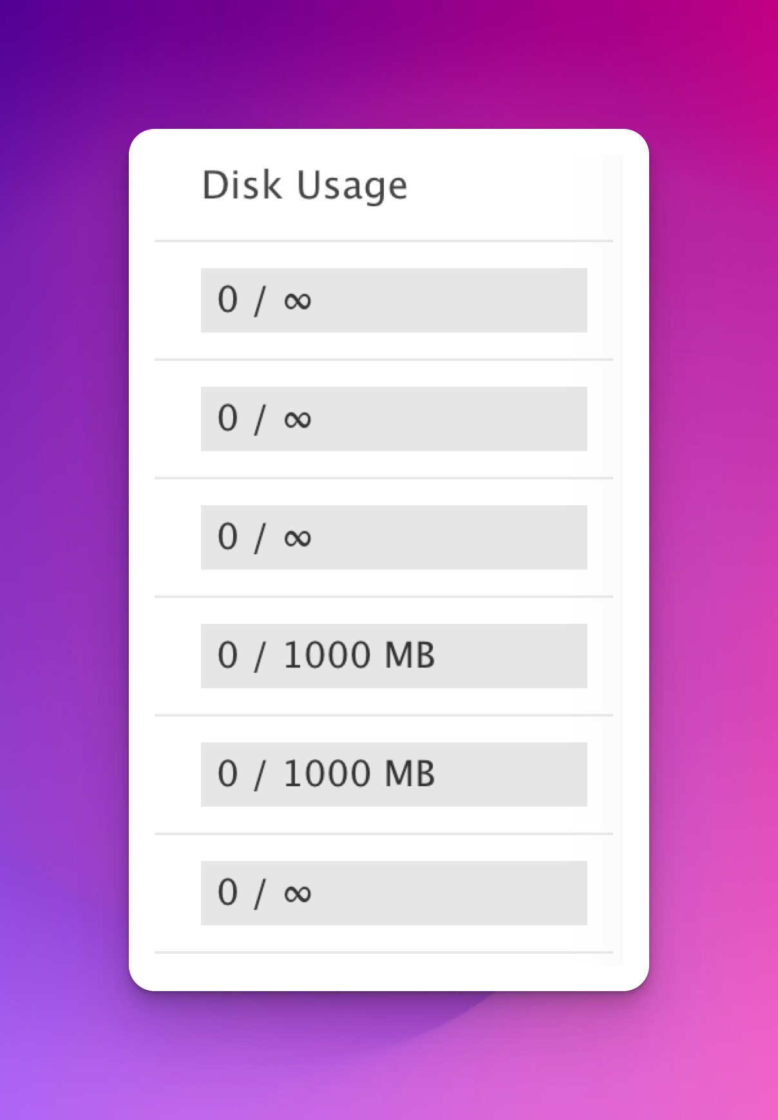Click the zero value in the third row
Viewport: 778px width, 1120px height.
coord(228,537)
